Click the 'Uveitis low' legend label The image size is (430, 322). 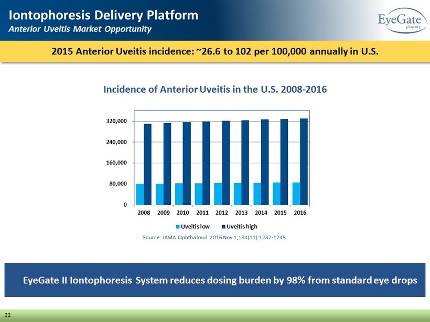[195, 227]
